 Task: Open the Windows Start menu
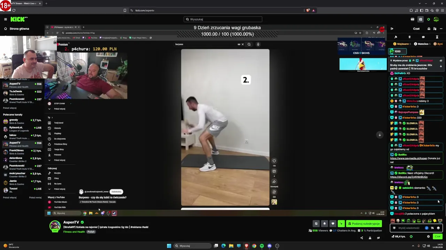(x=169, y=246)
